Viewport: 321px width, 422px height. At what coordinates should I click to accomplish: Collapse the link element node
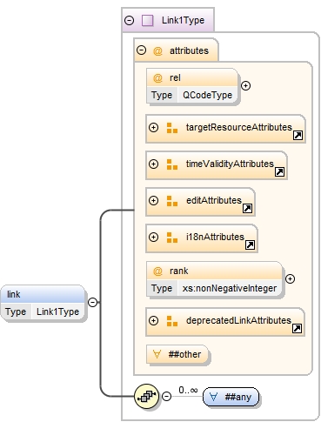coord(92,303)
